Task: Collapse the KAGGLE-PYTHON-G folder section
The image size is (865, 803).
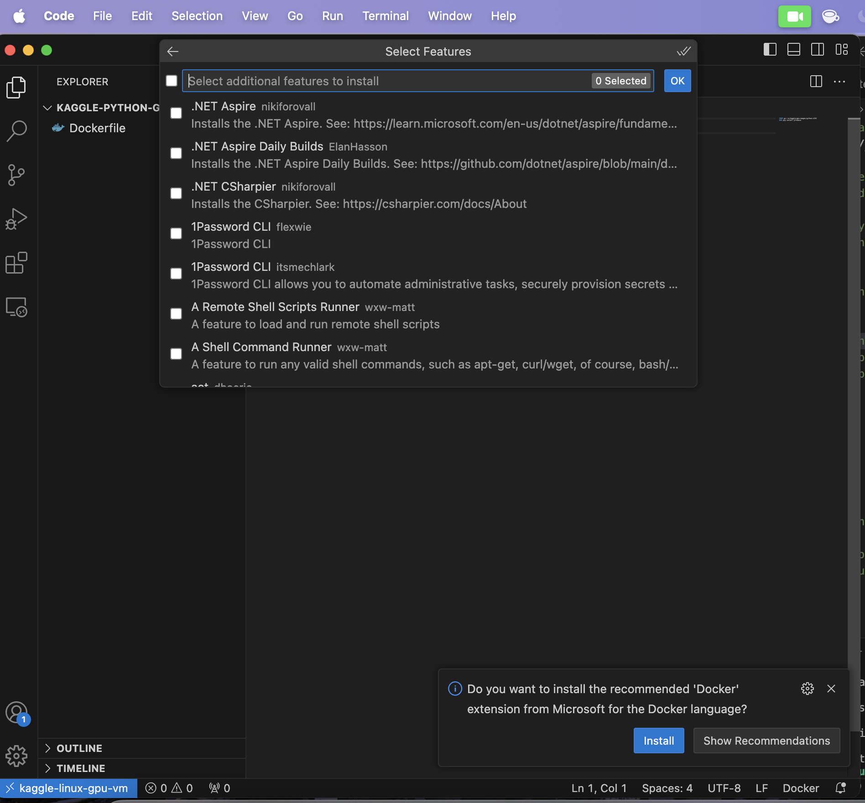Action: click(x=100, y=108)
